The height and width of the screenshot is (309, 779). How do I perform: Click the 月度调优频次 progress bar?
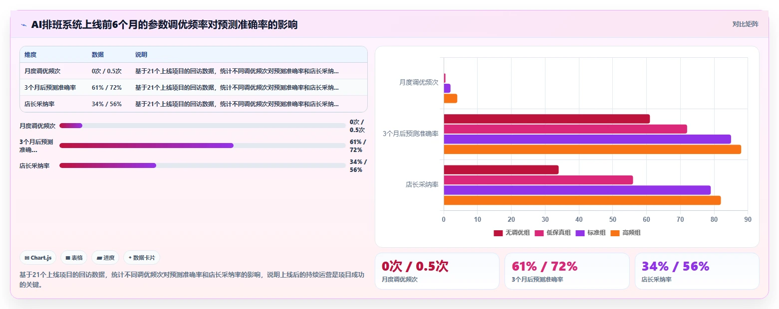pos(202,126)
